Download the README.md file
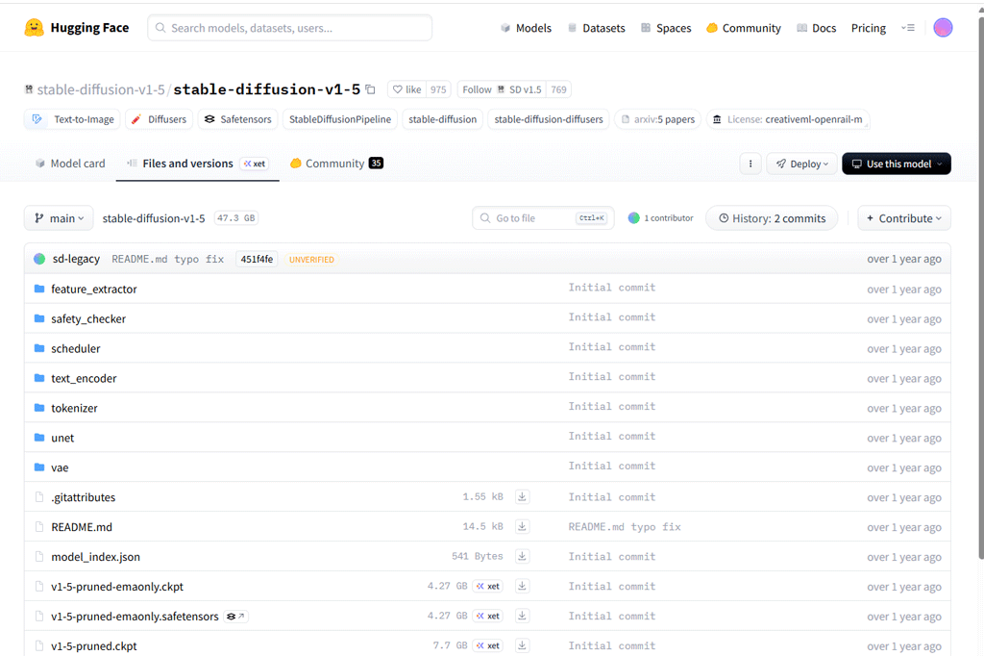984x656 pixels. [522, 527]
